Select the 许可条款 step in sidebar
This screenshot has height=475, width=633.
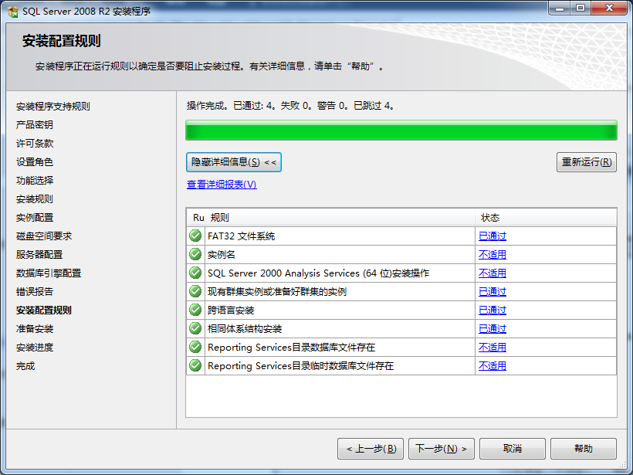coord(34,144)
